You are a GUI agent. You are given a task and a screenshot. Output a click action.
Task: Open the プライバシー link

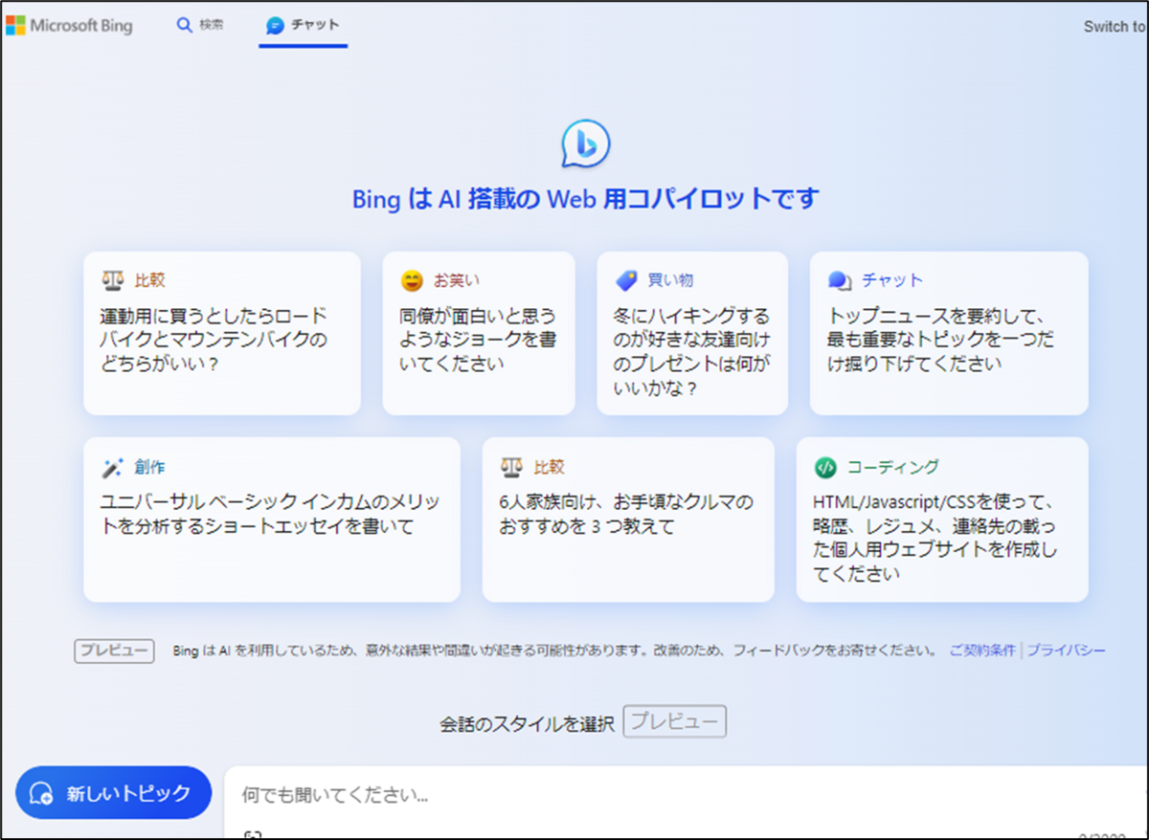click(1067, 651)
